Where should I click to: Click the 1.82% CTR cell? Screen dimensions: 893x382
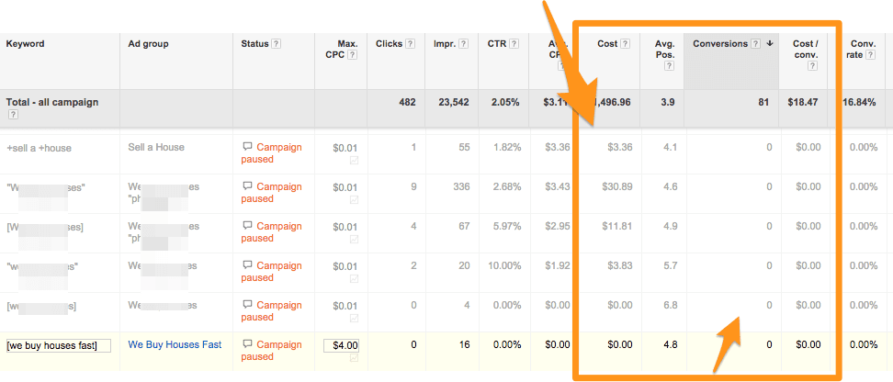507,148
